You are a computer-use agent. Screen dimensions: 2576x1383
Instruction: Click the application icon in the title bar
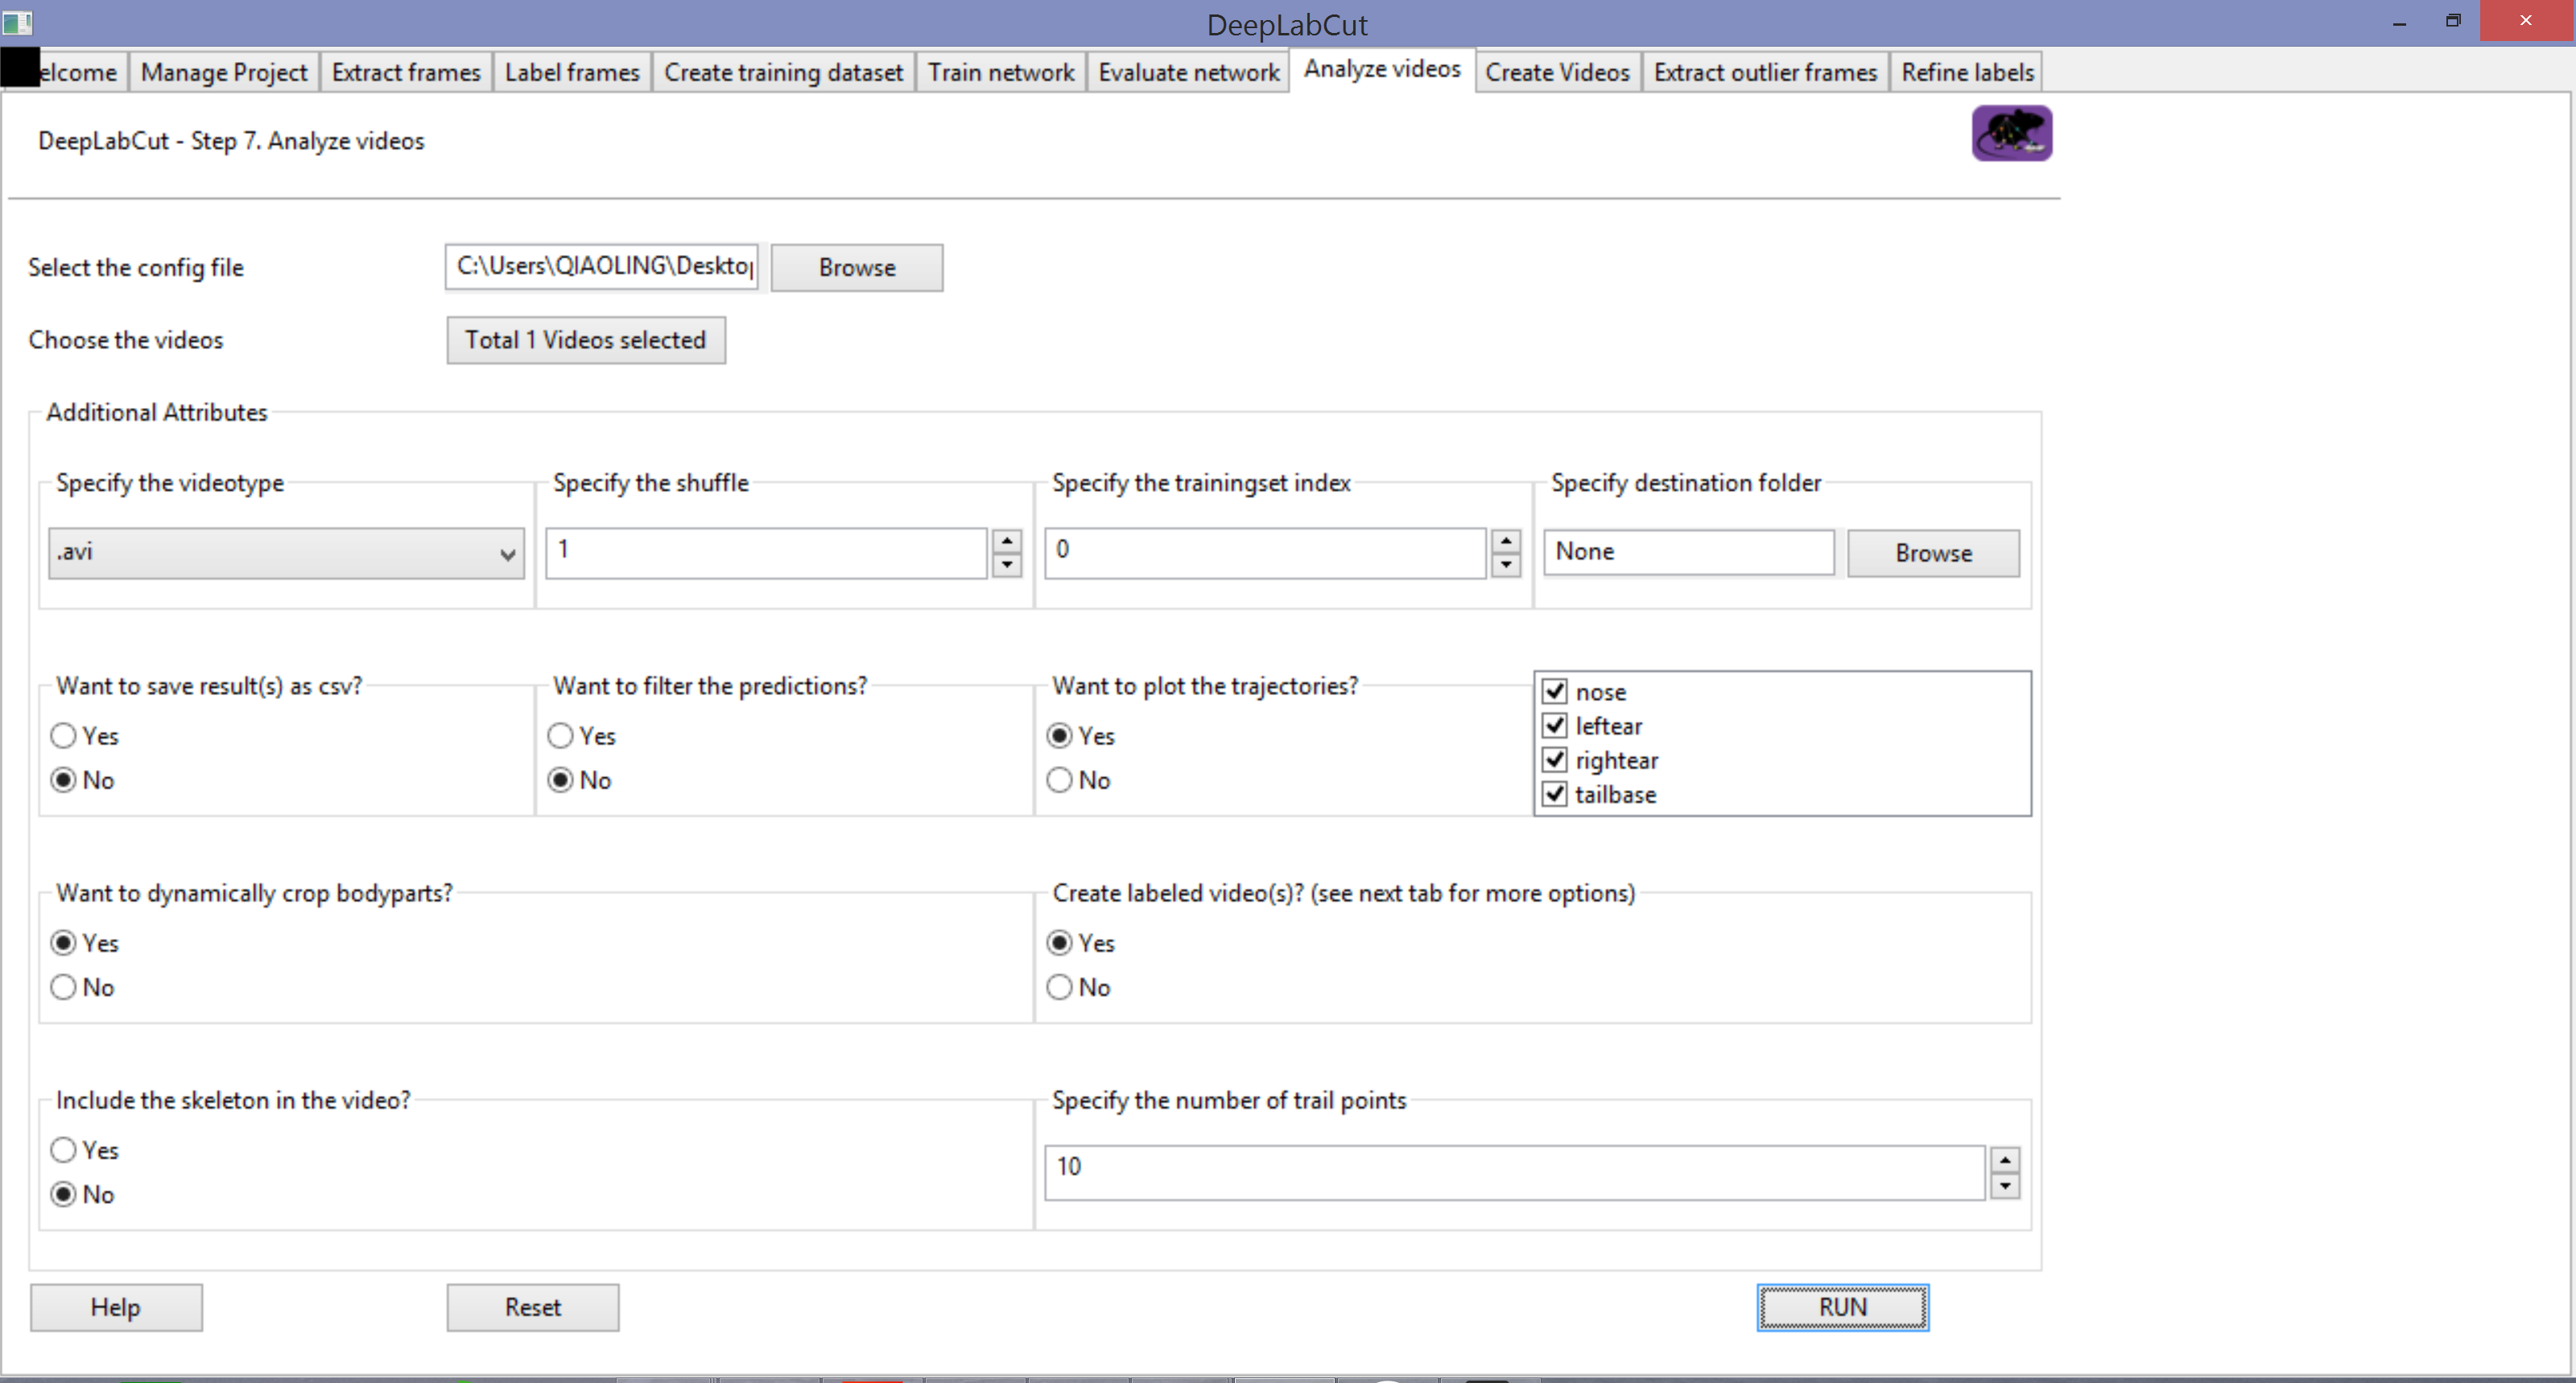(x=16, y=22)
